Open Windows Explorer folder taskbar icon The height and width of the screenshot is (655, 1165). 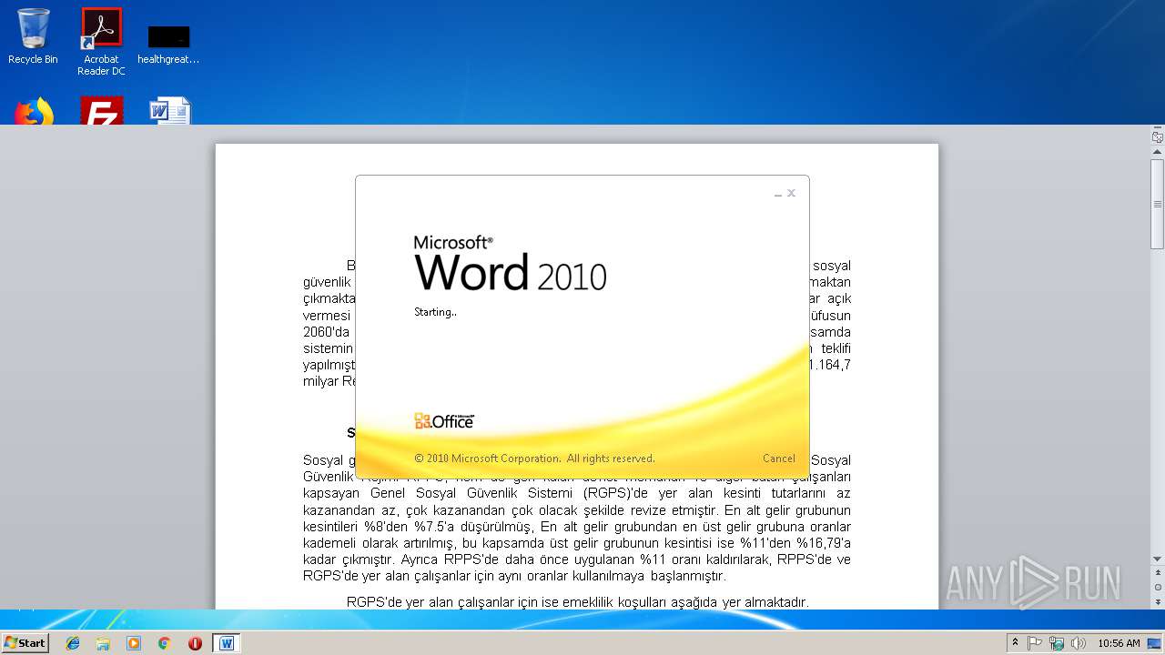point(103,643)
